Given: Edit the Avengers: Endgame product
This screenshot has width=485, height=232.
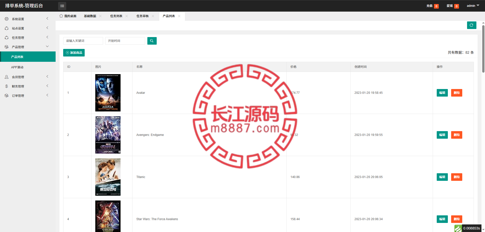Looking at the screenshot, I should point(442,135).
